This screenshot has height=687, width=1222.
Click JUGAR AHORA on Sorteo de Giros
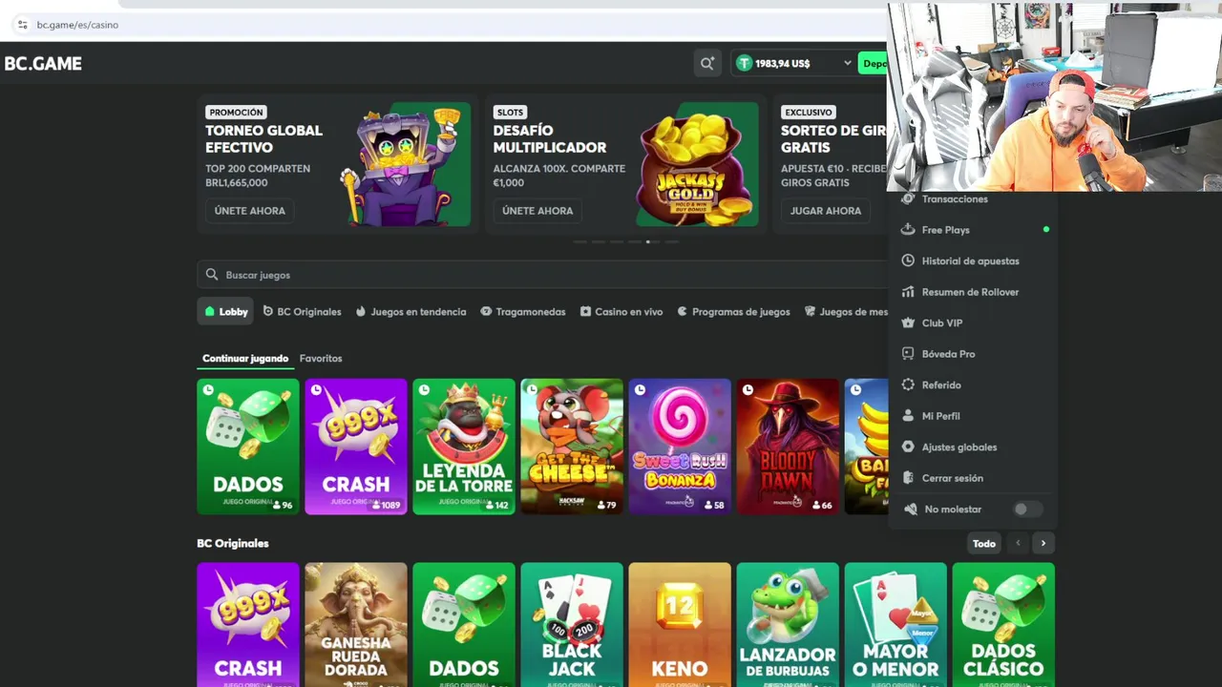click(x=826, y=211)
